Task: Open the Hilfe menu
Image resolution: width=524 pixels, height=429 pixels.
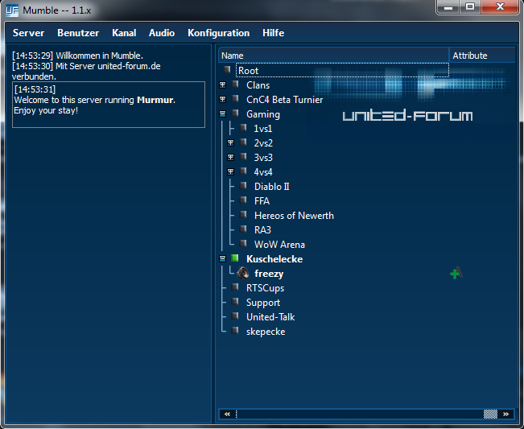Action: point(273,33)
